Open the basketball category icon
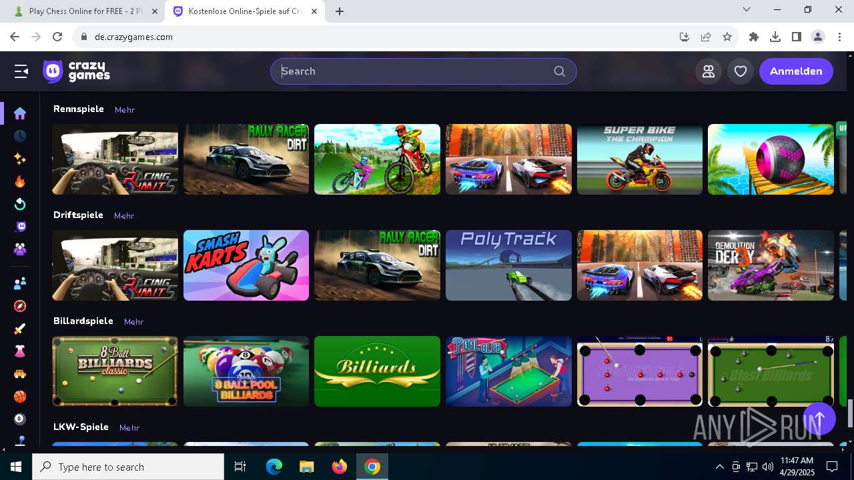 point(20,397)
